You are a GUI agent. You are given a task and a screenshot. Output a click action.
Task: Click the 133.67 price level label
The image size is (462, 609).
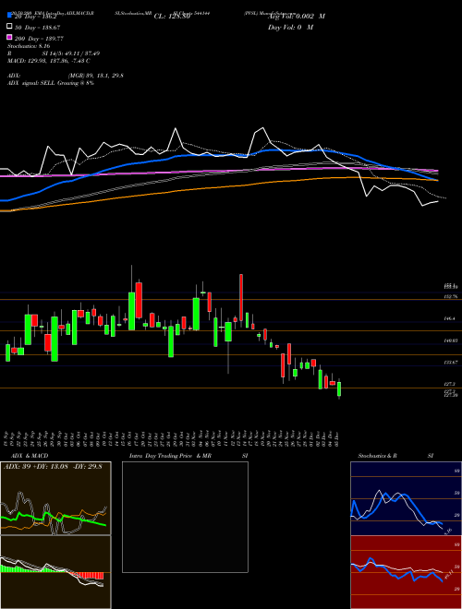click(451, 363)
